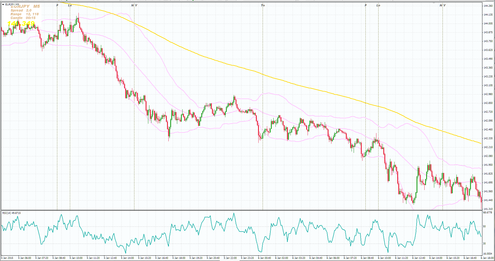The width and height of the screenshot is (495, 261).
Task: Select the first N.Y session marker
Action: coord(134,5)
